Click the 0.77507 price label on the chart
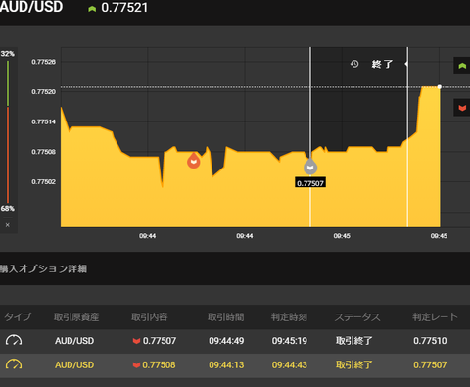470x387 pixels. coord(310,183)
